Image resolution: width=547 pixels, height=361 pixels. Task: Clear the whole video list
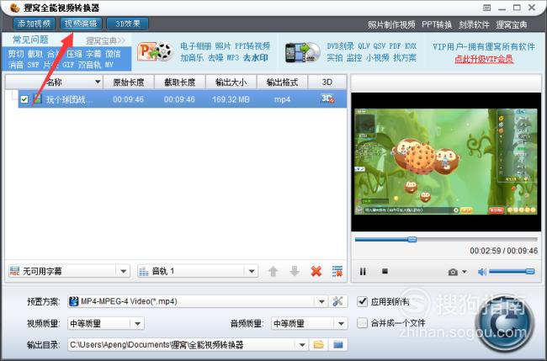click(337, 271)
